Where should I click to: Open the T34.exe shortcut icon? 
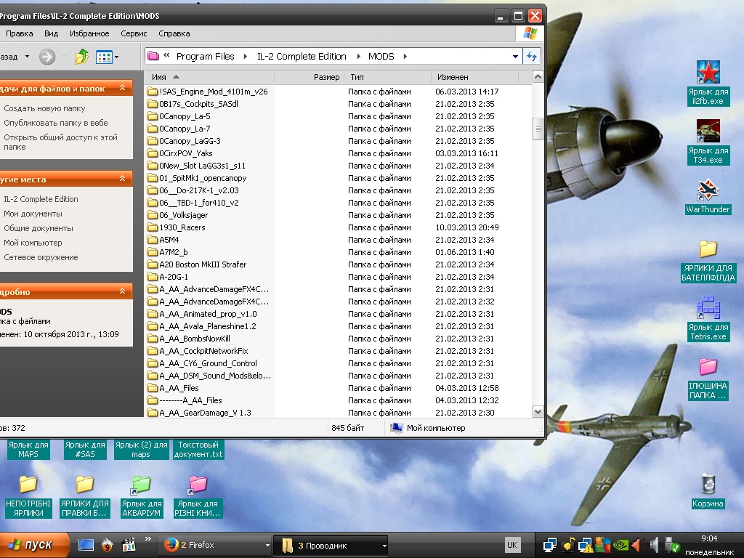pos(708,131)
